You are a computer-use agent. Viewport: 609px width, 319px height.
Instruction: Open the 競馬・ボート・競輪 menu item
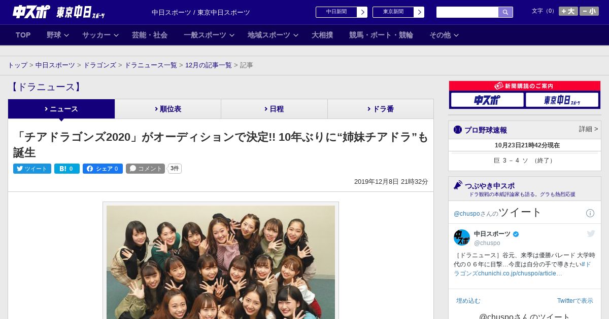[x=381, y=35]
